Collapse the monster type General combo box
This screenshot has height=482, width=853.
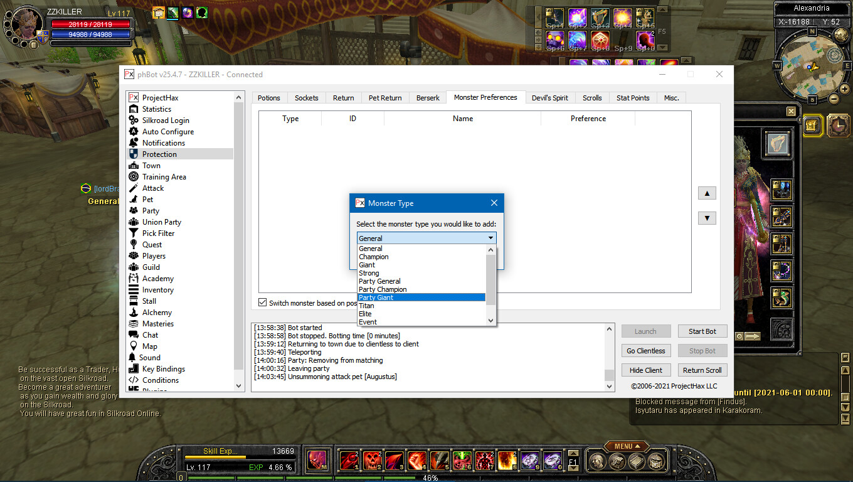click(x=490, y=238)
